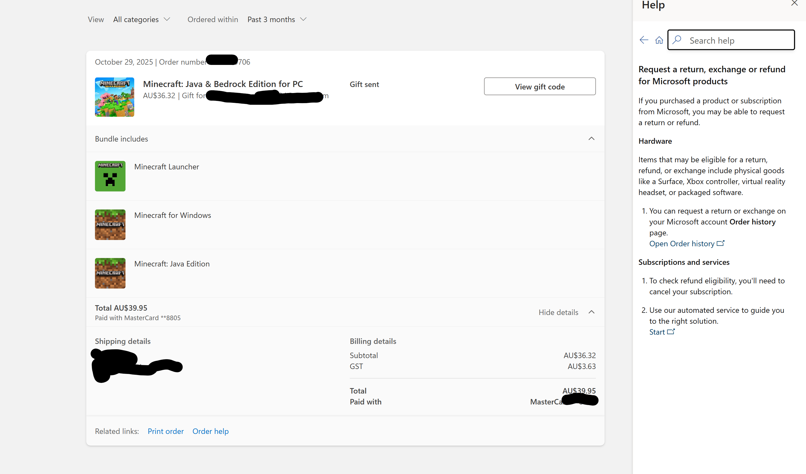Collapse the Bundle includes section
806x474 pixels.
pos(591,139)
